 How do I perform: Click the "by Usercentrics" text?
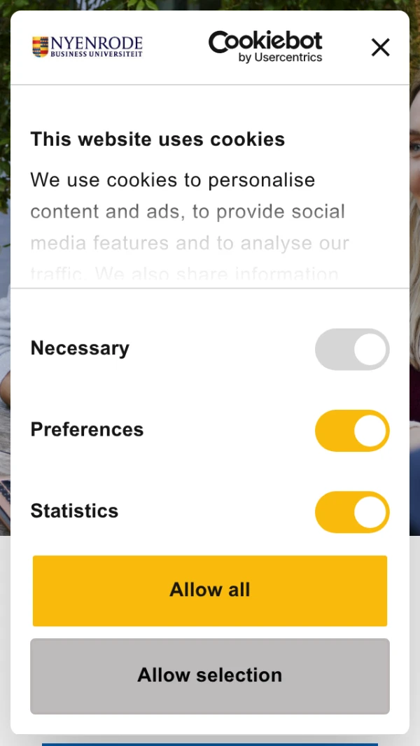(x=280, y=58)
